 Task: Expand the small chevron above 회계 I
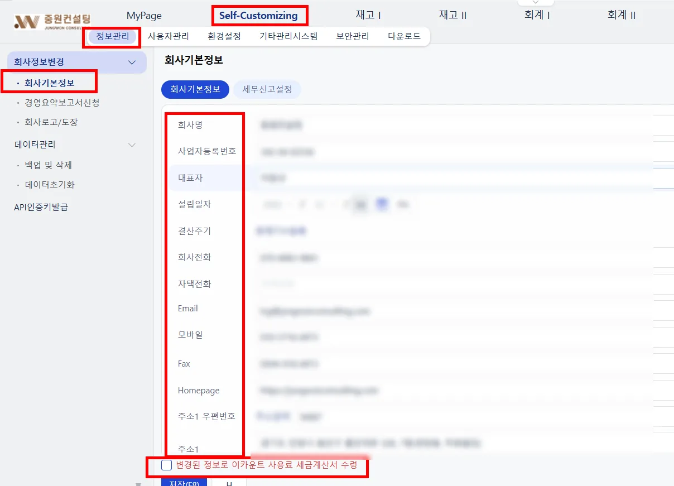click(x=536, y=3)
